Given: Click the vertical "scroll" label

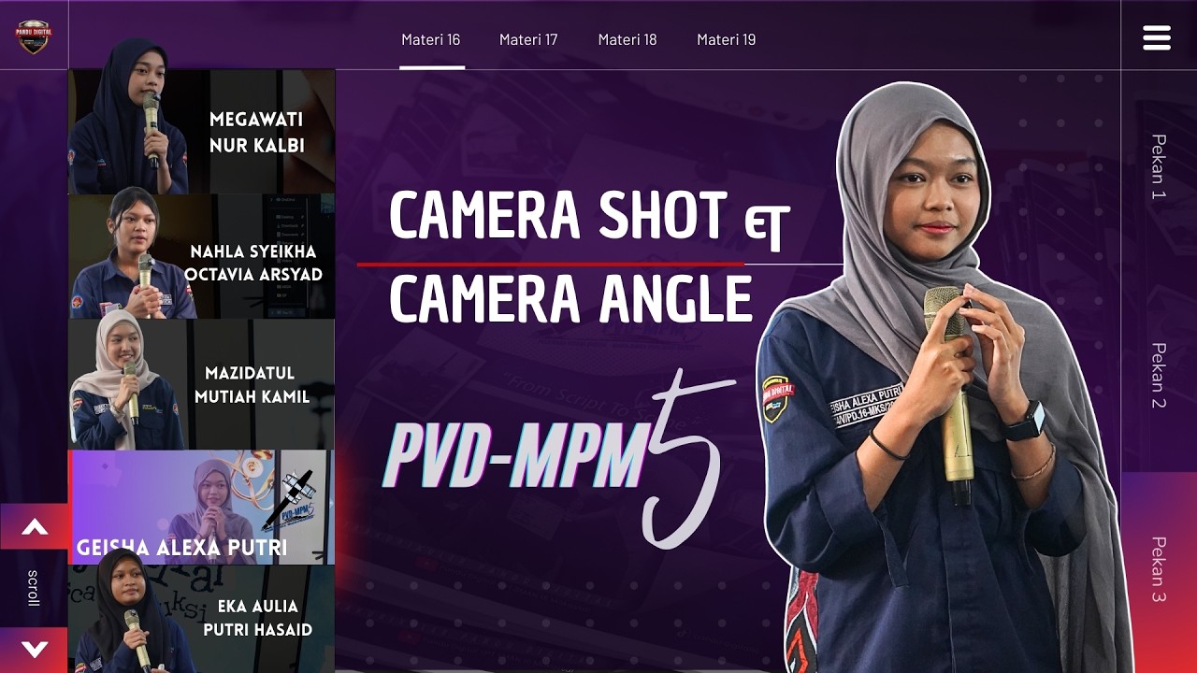Looking at the screenshot, I should 34,588.
